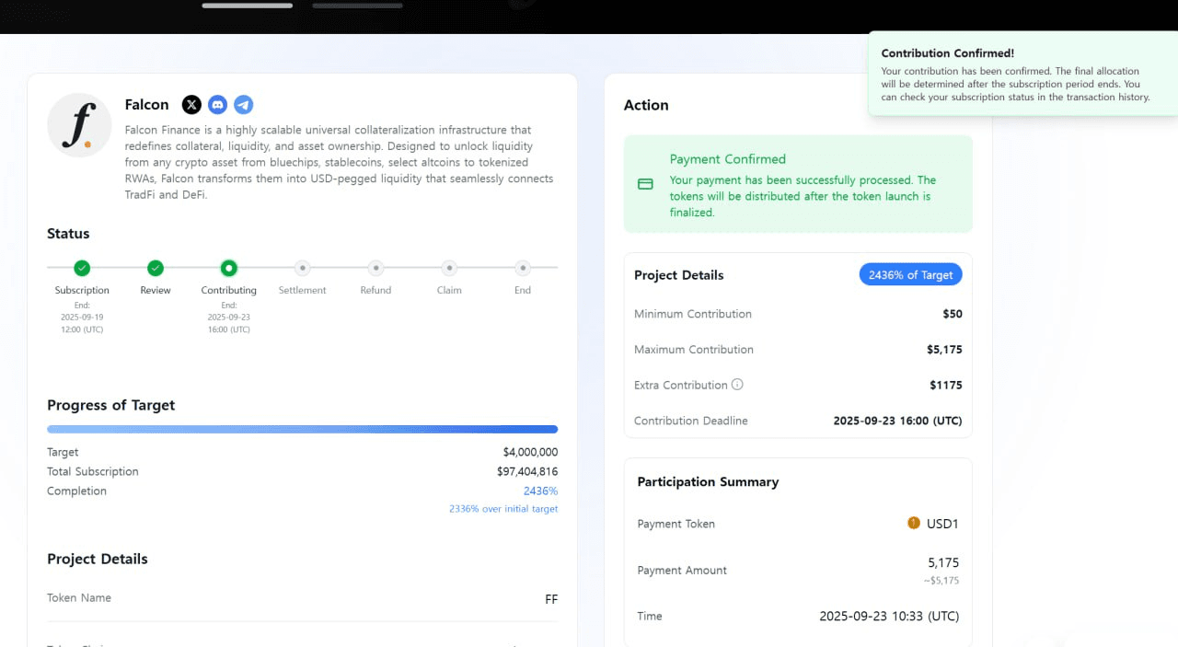Click the Progress of Target bar
This screenshot has height=647, width=1178.
(302, 429)
